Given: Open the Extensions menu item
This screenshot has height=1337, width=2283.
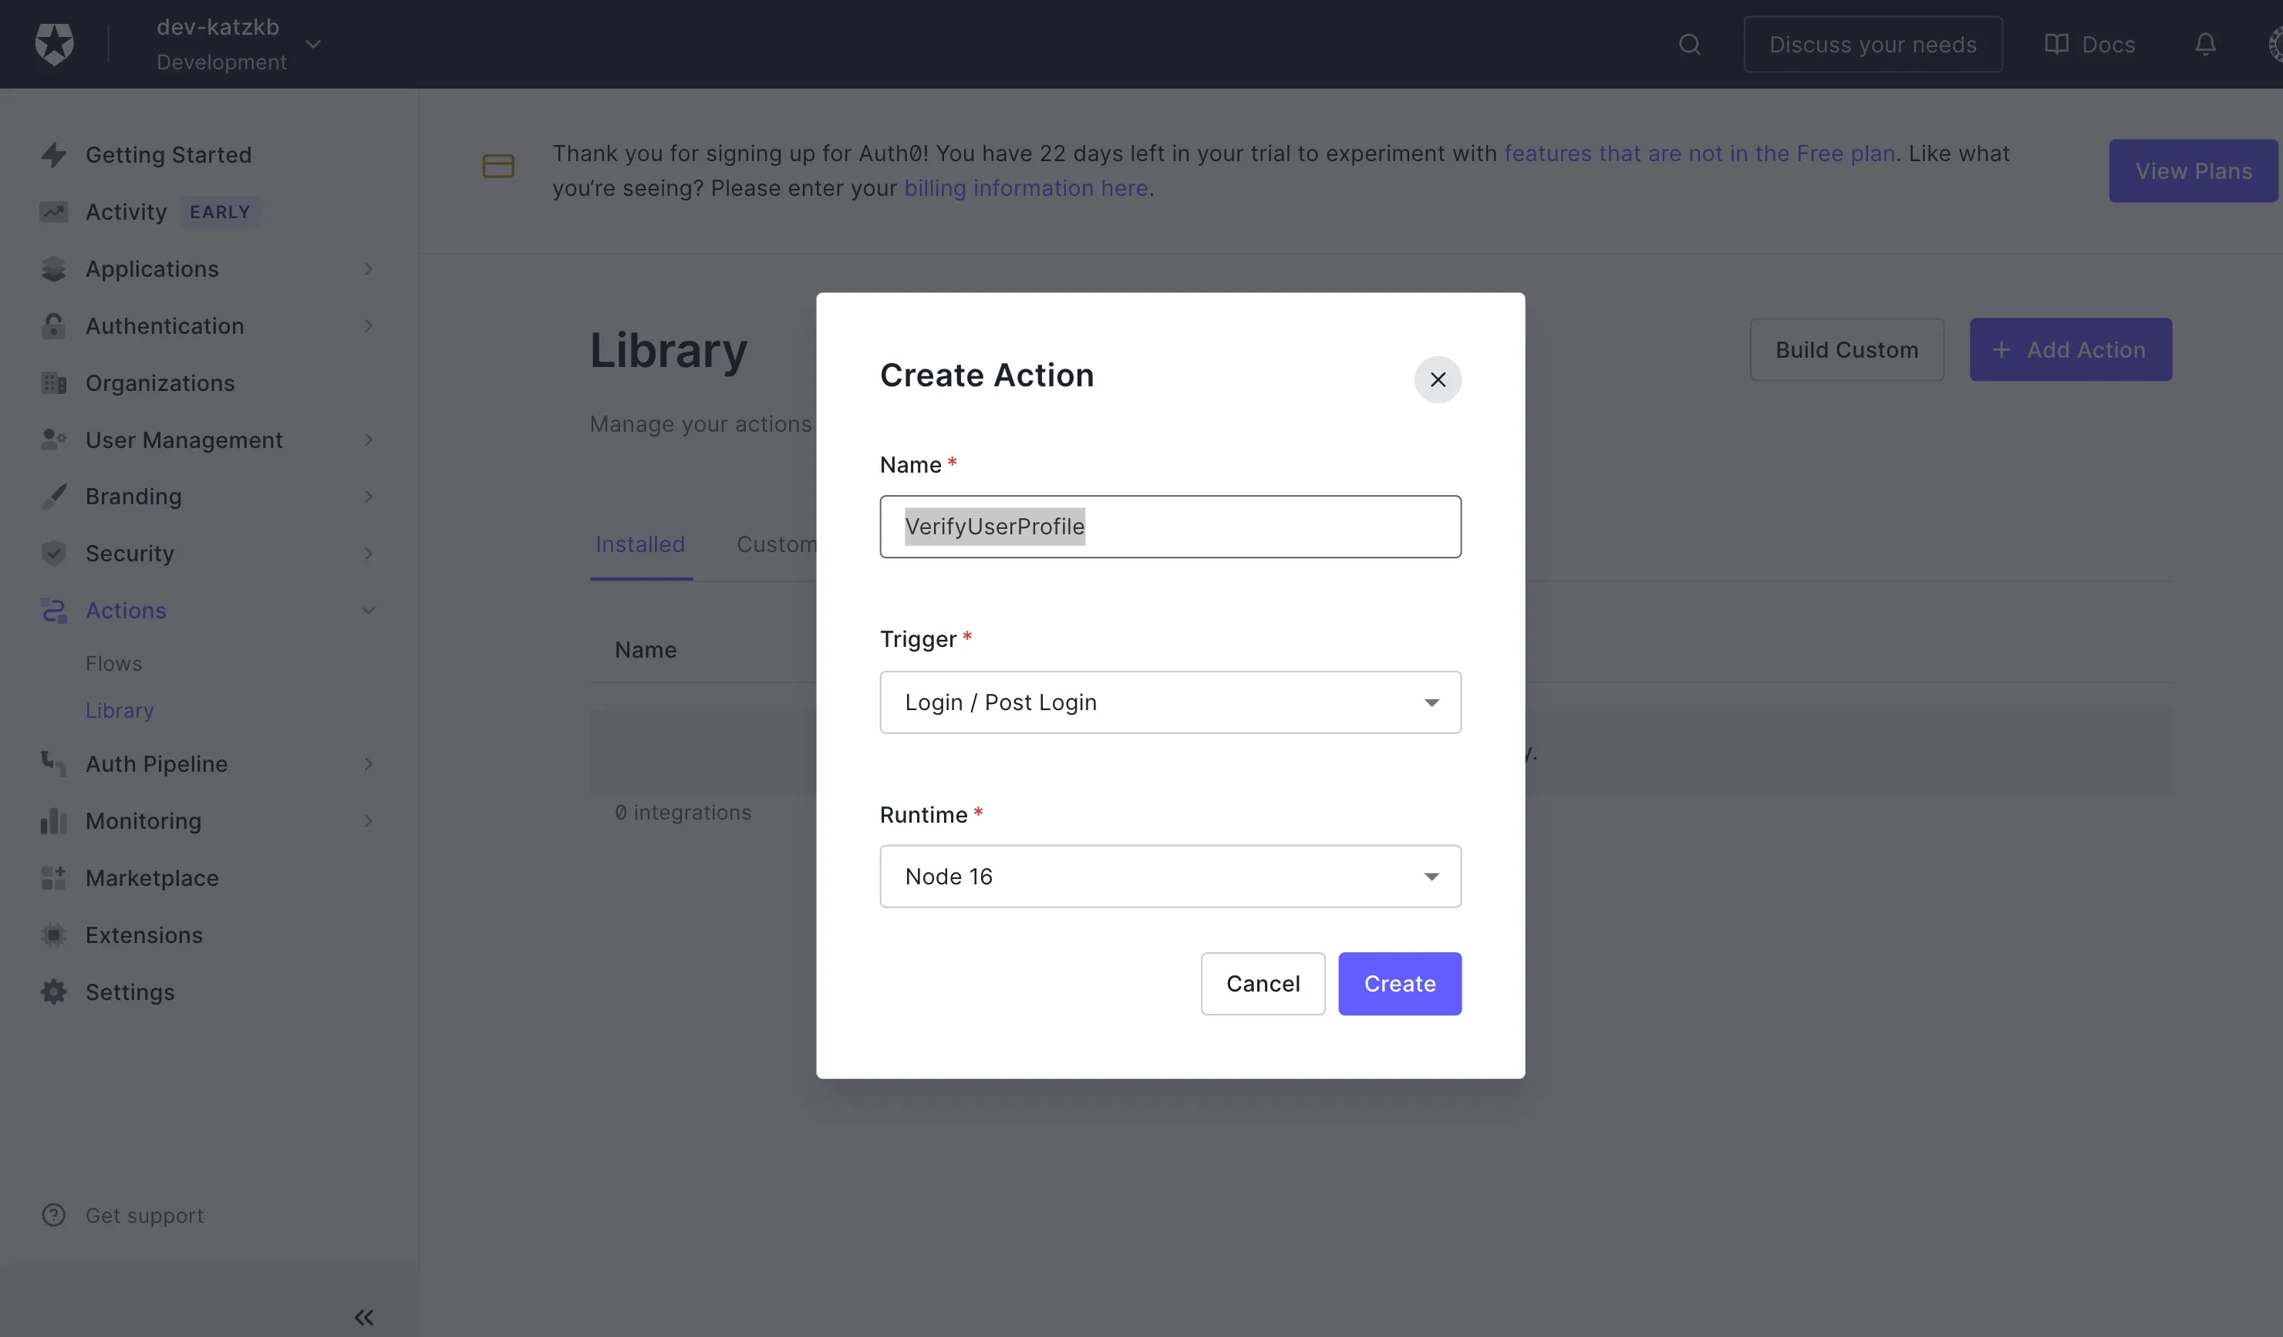Looking at the screenshot, I should click(144, 935).
